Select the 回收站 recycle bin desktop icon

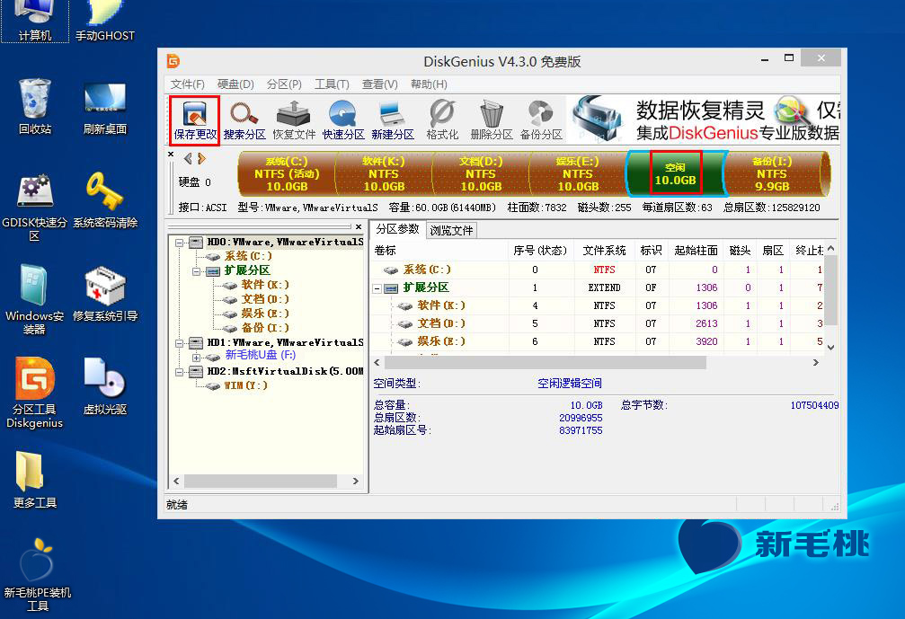[35, 107]
